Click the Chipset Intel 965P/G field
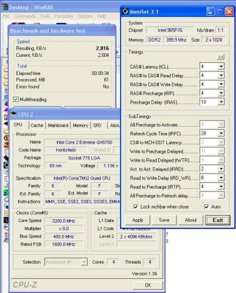Viewport: 236px width, 293px height. pos(170,30)
